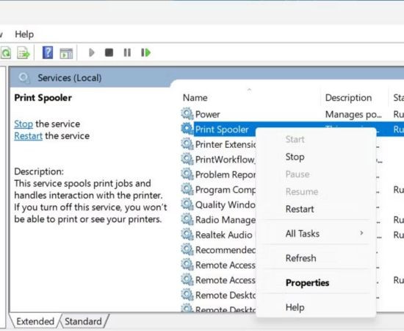Click the Show/Hide Action Pane toolbar icon

(66, 53)
